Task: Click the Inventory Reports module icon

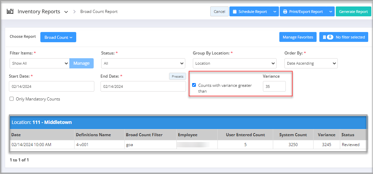Action: tap(10, 12)
